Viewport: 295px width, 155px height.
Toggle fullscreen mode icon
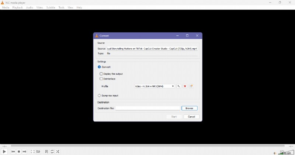click(32, 151)
